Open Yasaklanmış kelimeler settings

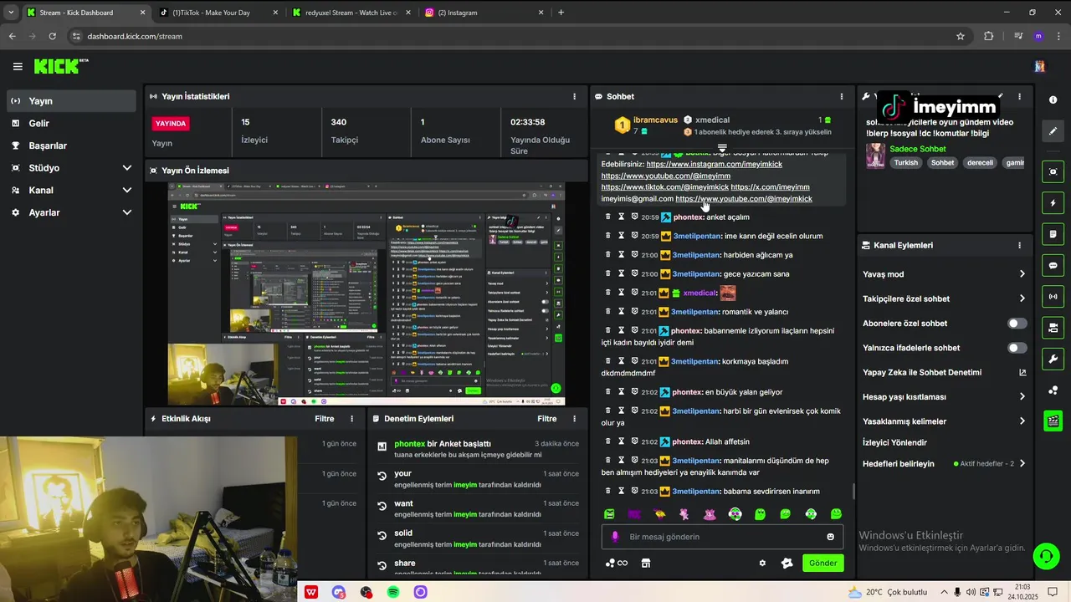(x=944, y=421)
